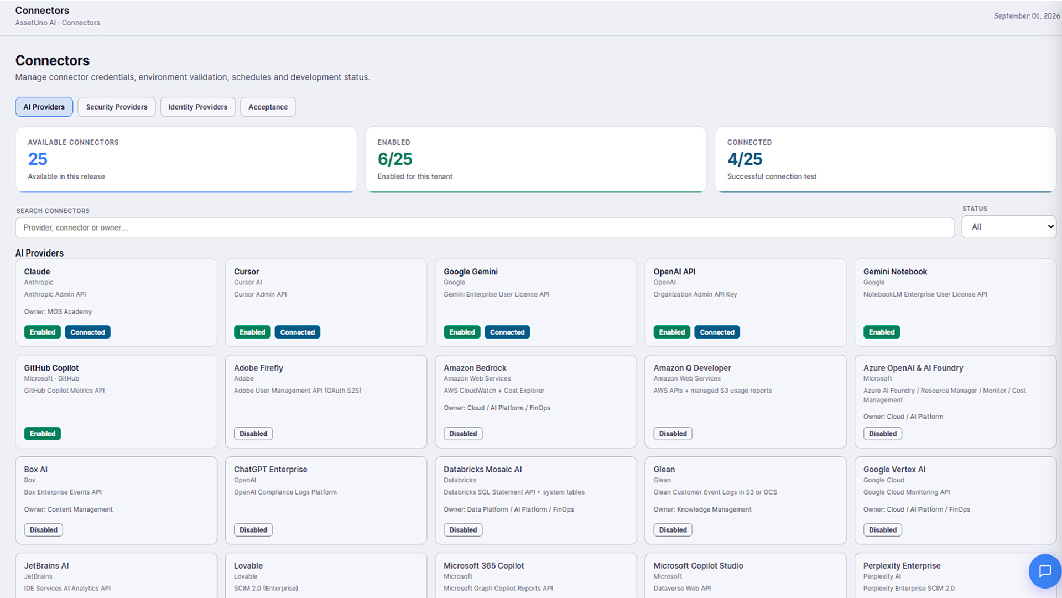
Task: Click the Enabled badge on GitHub Copilot card
Action: point(43,434)
